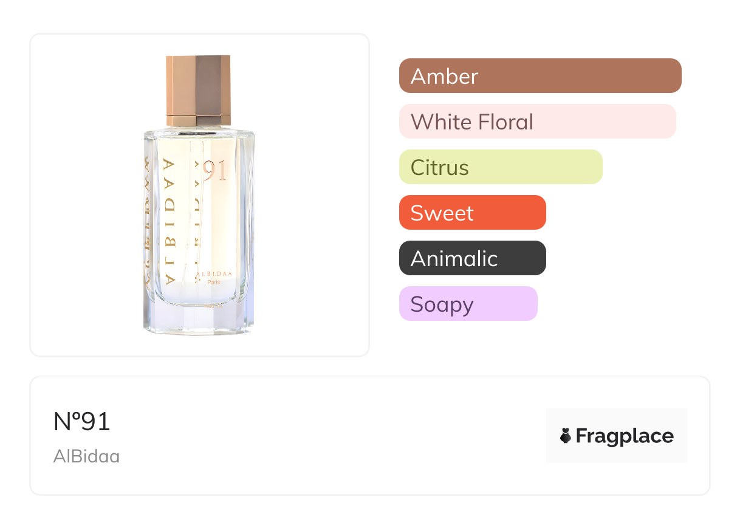The image size is (740, 525).
Task: Click the dark Animalic accord bar
Action: (472, 258)
